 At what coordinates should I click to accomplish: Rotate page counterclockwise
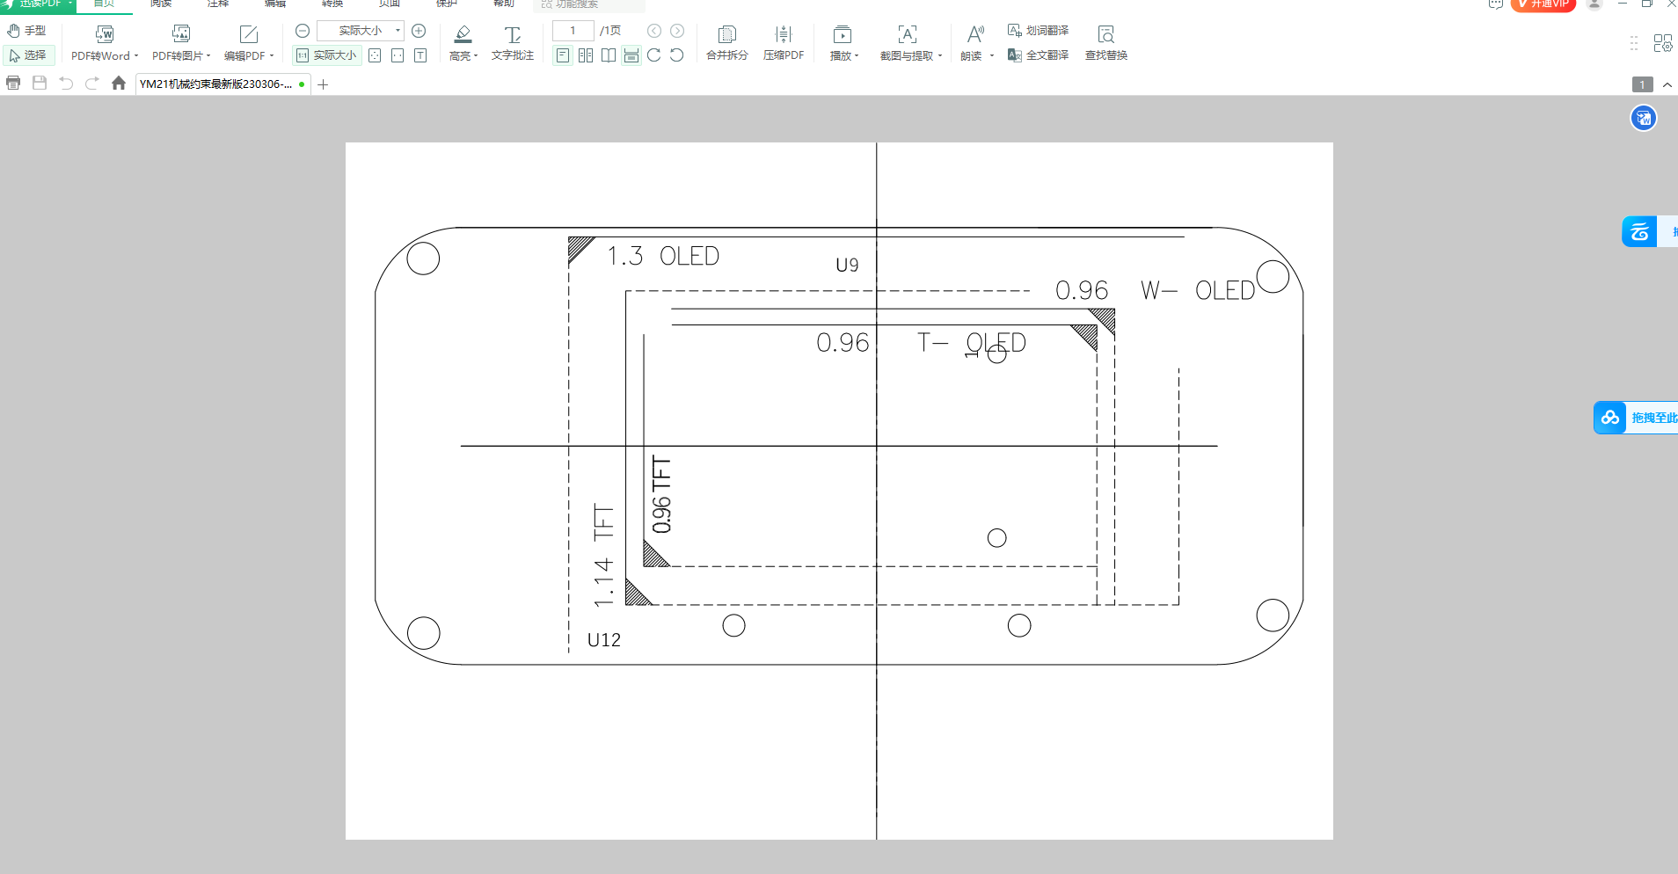coord(677,55)
